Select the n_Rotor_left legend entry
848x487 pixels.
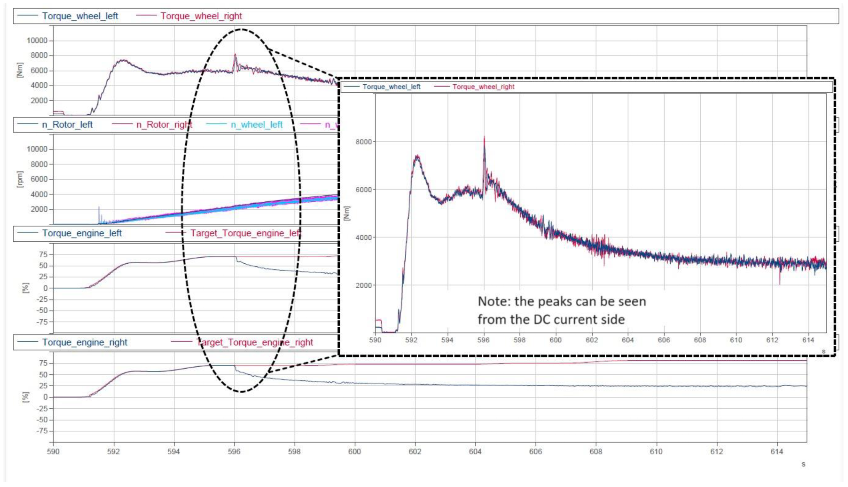pyautogui.click(x=67, y=125)
